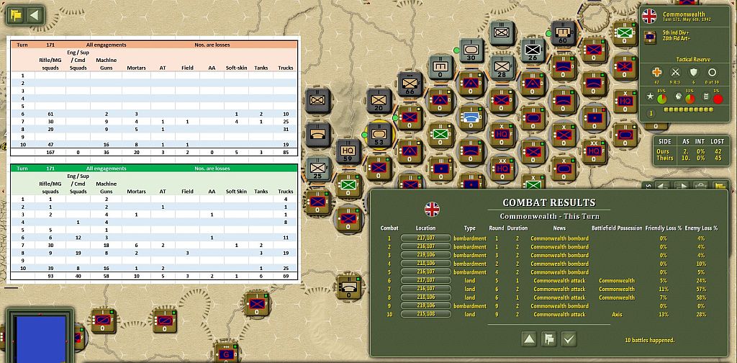Open location 215,108 for combat 10
The width and height of the screenshot is (737, 363).
426,314
